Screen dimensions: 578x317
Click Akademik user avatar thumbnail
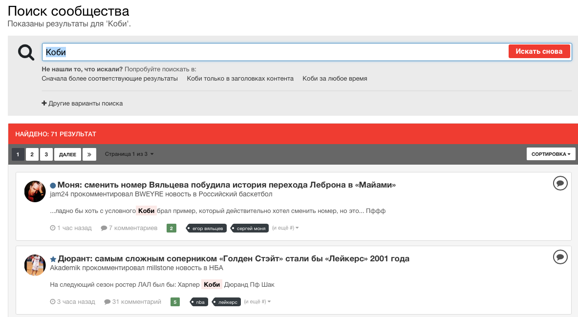[x=35, y=265]
